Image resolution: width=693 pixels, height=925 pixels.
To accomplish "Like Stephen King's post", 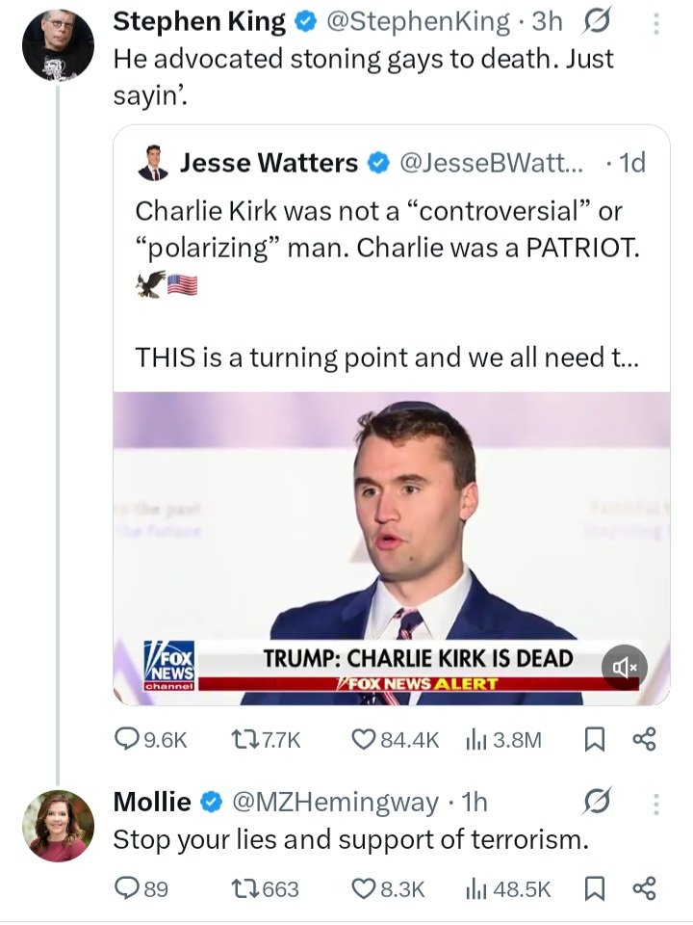I will tap(362, 740).
